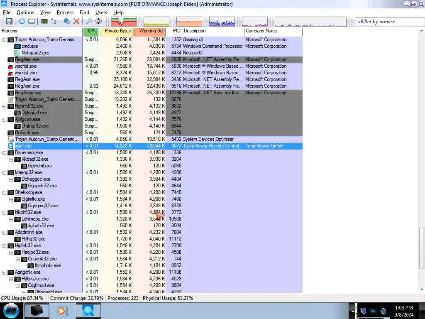Screen dimensions: 425x319
Task: Click the Processes: 223 status bar entry
Action: point(123,298)
